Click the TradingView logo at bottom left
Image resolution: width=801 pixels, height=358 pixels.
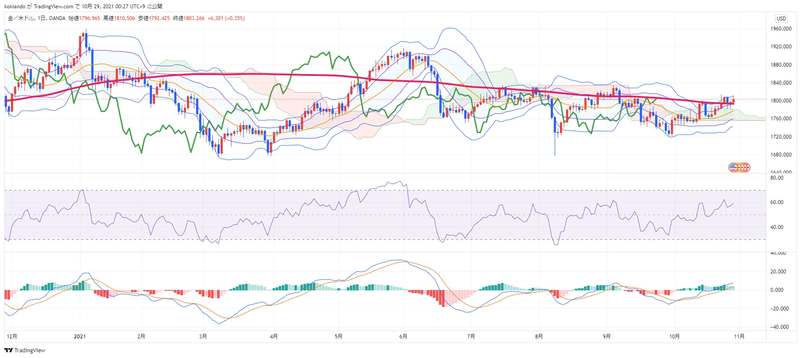pos(25,350)
